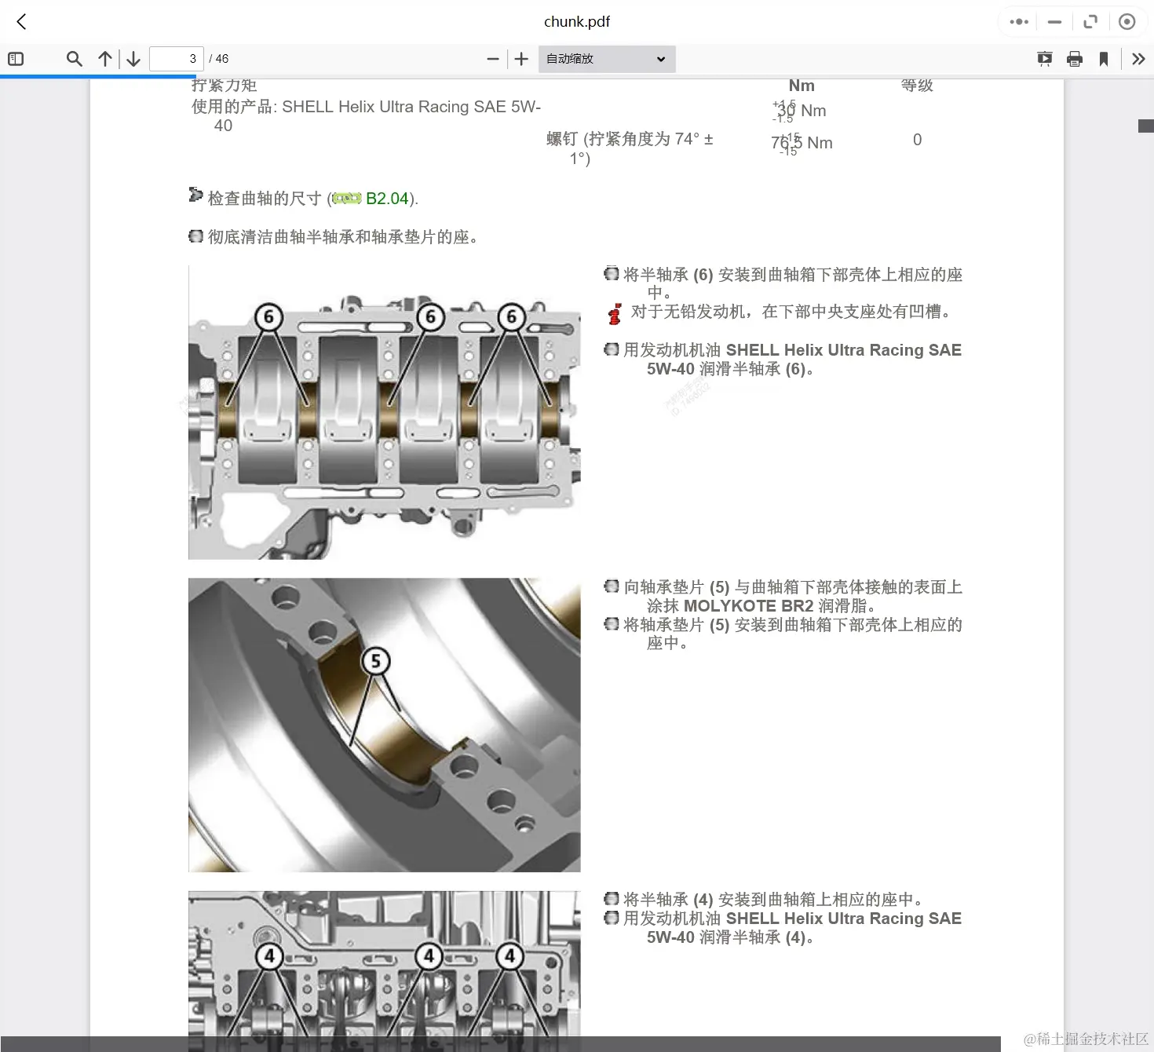Open the B2.04 reference link
This screenshot has height=1052, width=1154.
click(386, 198)
